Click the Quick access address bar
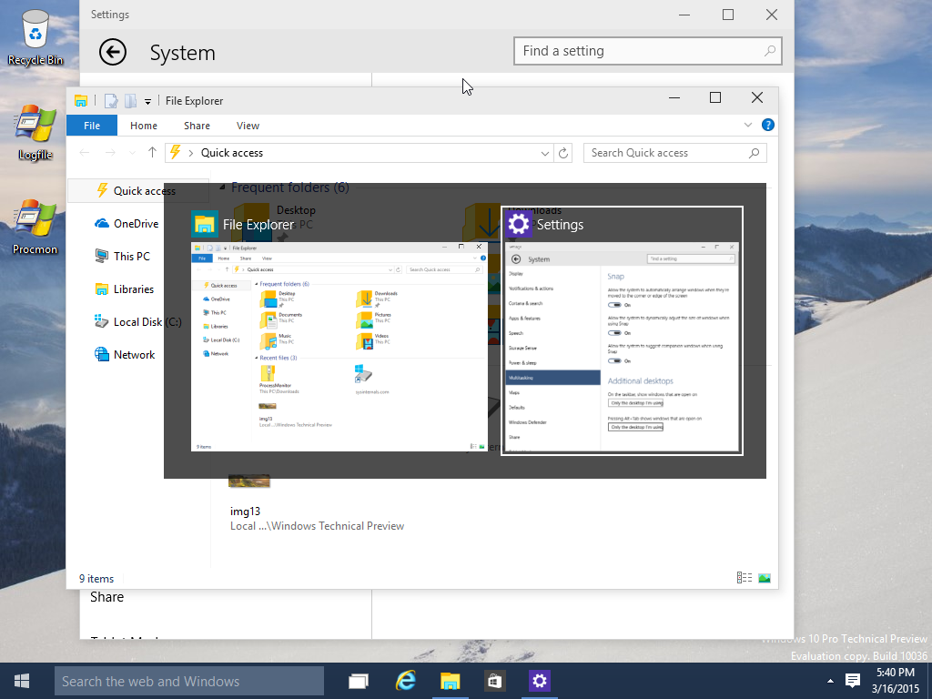This screenshot has height=699, width=932. [x=359, y=153]
